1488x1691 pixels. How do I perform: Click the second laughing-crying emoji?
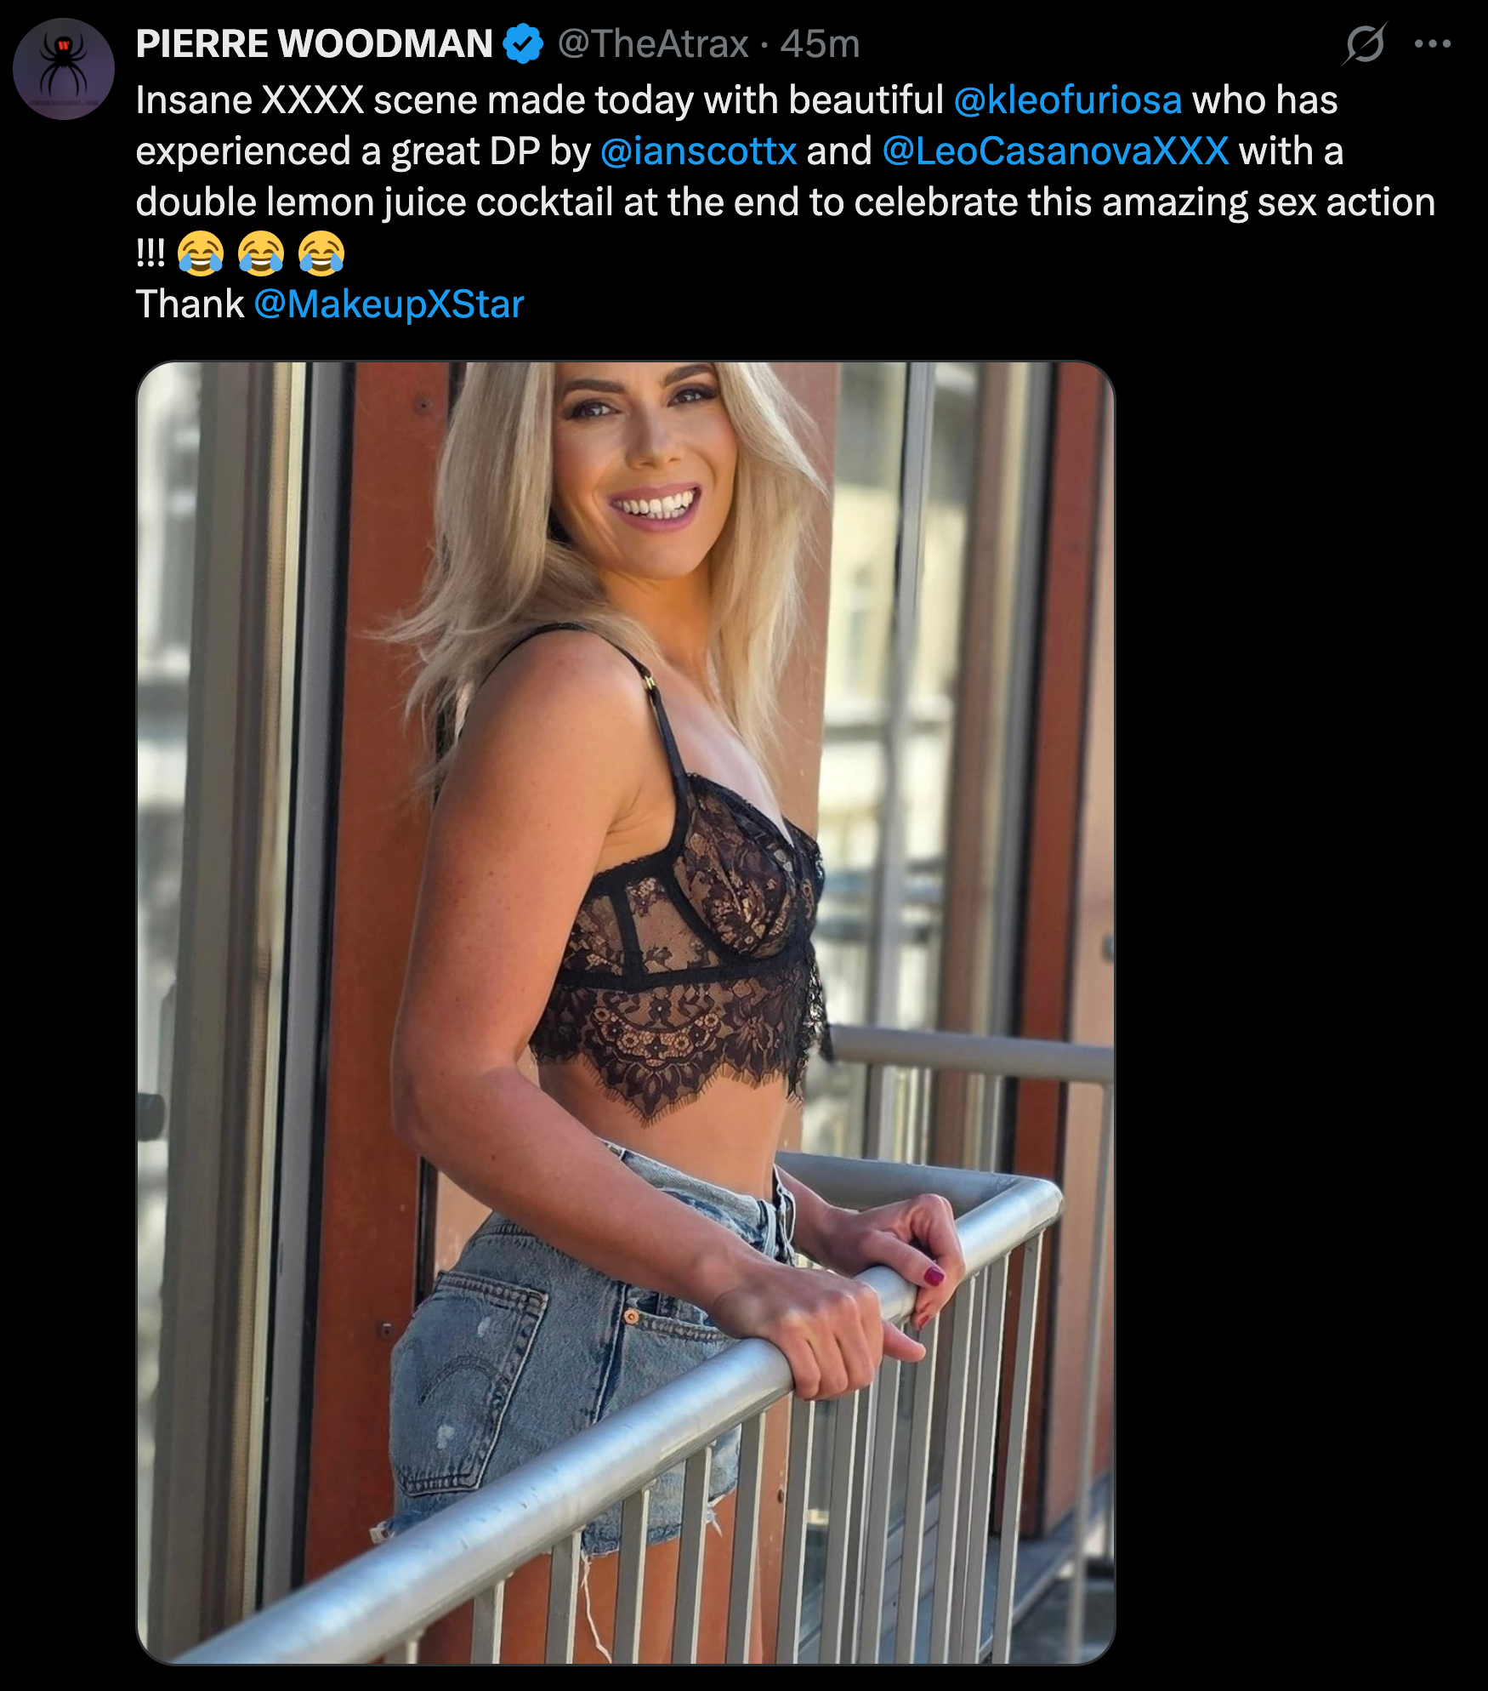pos(261,253)
